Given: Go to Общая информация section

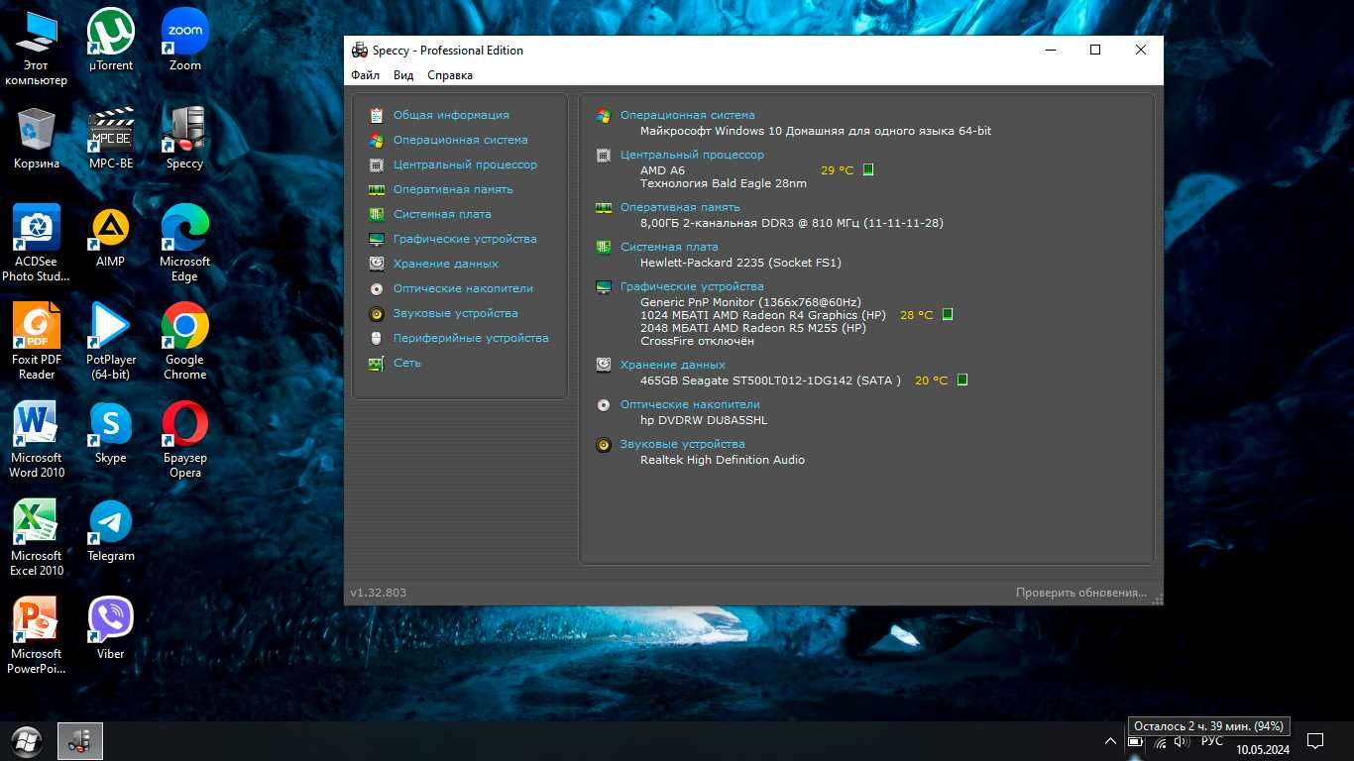Looking at the screenshot, I should point(451,115).
